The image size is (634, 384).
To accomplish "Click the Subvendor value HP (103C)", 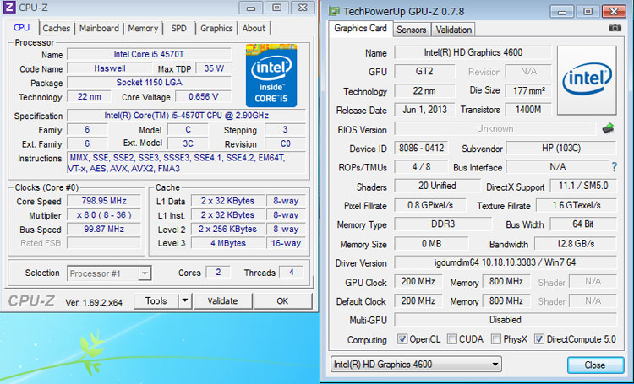I will pyautogui.click(x=561, y=148).
